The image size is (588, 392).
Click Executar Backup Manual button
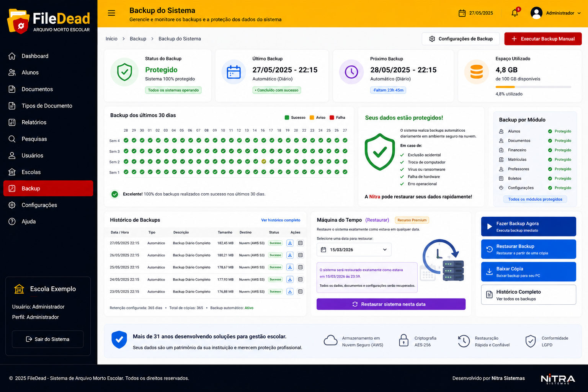point(543,39)
